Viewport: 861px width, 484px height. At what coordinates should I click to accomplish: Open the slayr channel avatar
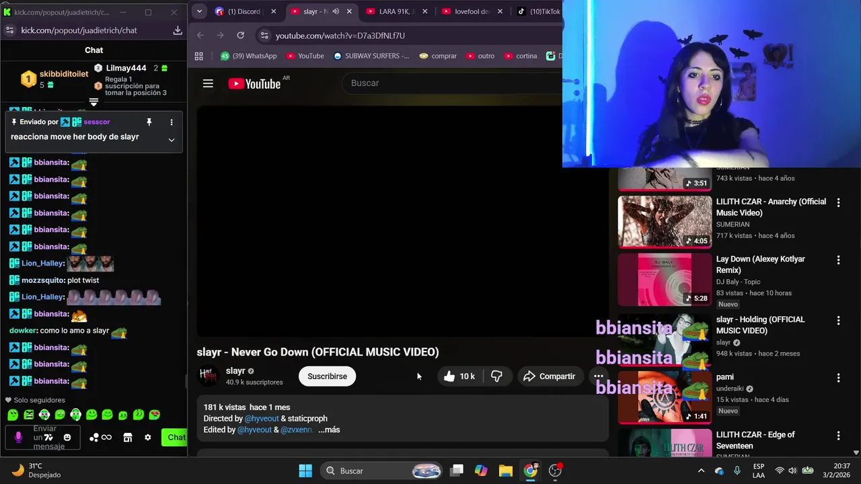click(x=209, y=376)
